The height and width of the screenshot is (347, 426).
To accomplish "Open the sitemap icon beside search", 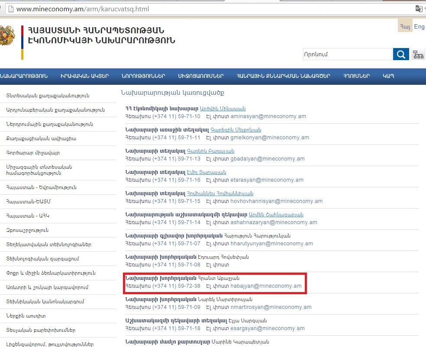I will click(x=418, y=55).
